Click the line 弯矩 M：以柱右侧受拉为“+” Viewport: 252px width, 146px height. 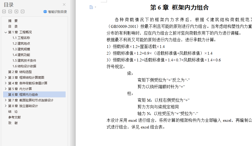pos(163,100)
